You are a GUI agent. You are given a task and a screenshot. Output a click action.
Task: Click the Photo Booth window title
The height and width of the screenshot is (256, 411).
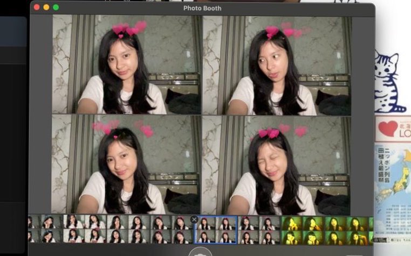point(202,9)
